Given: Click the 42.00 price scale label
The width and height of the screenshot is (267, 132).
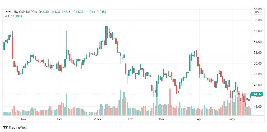Looking at the screenshot, I should click(258, 107).
